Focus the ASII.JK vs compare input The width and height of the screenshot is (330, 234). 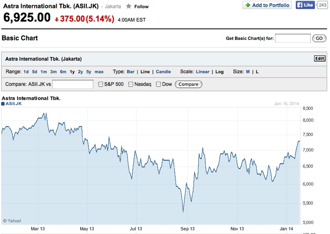coord(72,84)
